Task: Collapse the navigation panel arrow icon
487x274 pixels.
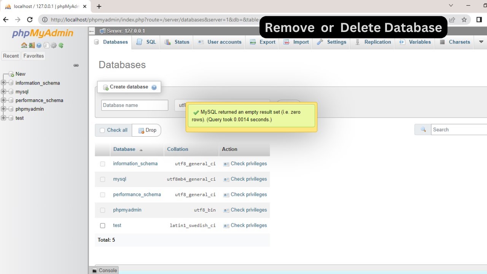Action: (x=92, y=31)
